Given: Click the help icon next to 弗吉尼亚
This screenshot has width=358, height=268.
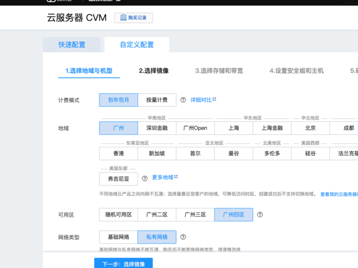Looking at the screenshot, I should coord(145,179).
